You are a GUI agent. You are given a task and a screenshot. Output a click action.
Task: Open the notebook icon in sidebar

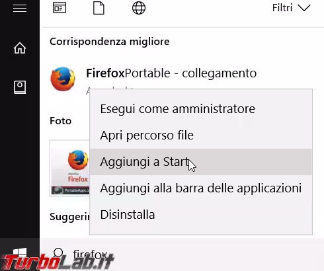[x=20, y=87]
